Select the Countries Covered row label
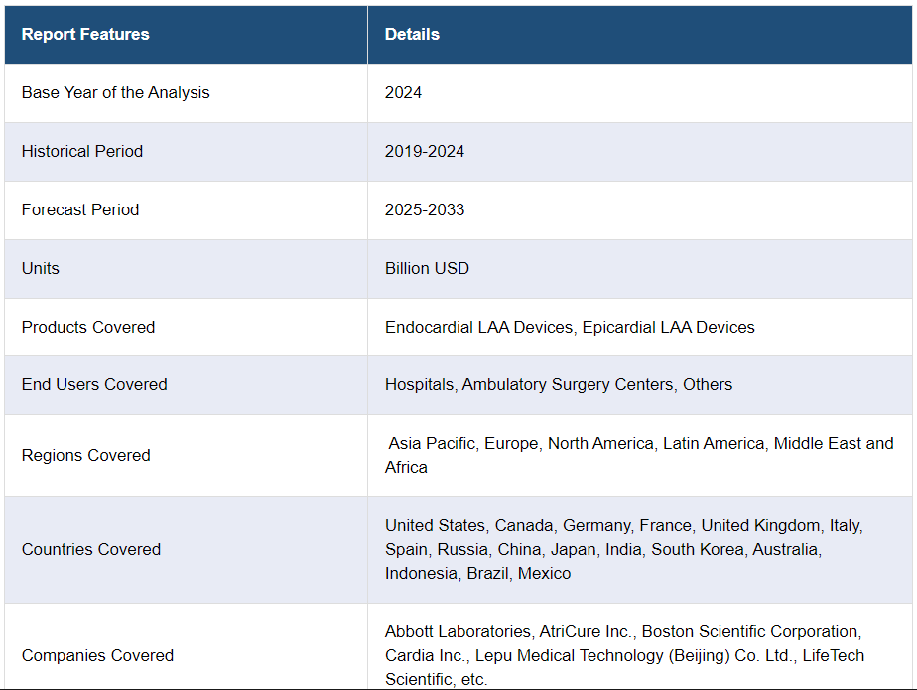This screenshot has height=690, width=917. pyautogui.click(x=91, y=549)
